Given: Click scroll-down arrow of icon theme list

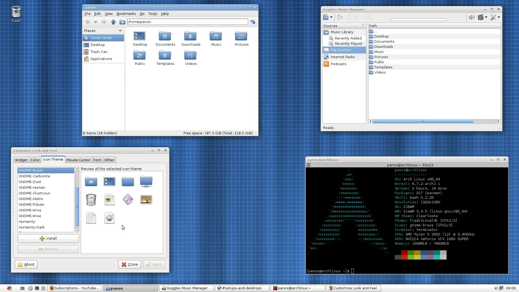Looking at the screenshot, I should pyautogui.click(x=77, y=230).
